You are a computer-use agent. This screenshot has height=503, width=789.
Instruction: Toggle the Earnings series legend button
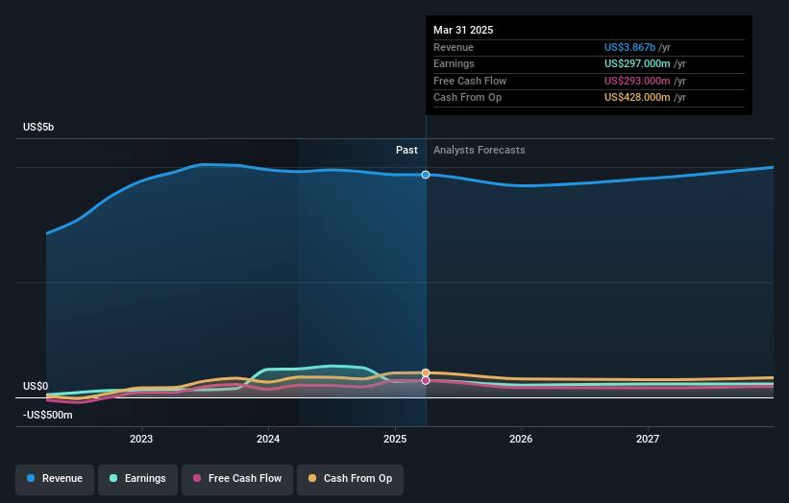(x=137, y=479)
